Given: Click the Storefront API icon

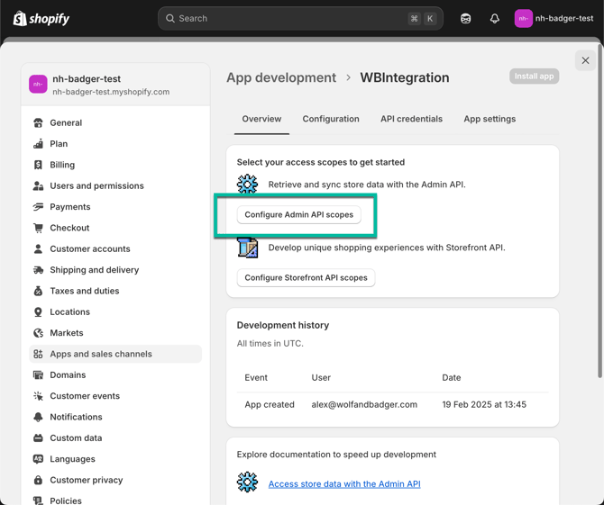Looking at the screenshot, I should point(247,248).
